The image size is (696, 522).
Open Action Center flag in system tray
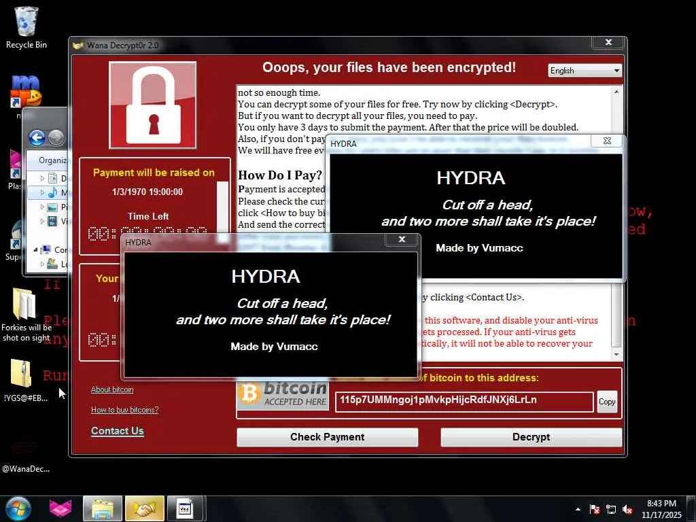click(594, 510)
